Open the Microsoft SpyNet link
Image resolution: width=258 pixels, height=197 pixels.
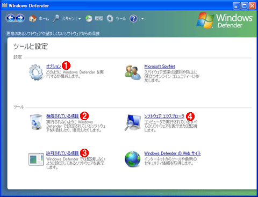(160, 67)
